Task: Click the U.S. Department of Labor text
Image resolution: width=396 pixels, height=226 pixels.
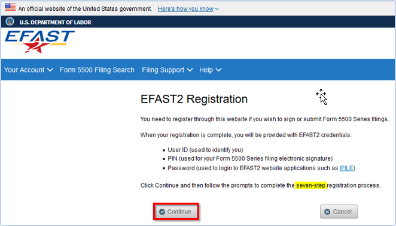Action: [x=55, y=22]
